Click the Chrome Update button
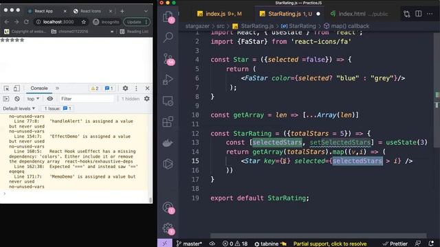 (x=137, y=22)
